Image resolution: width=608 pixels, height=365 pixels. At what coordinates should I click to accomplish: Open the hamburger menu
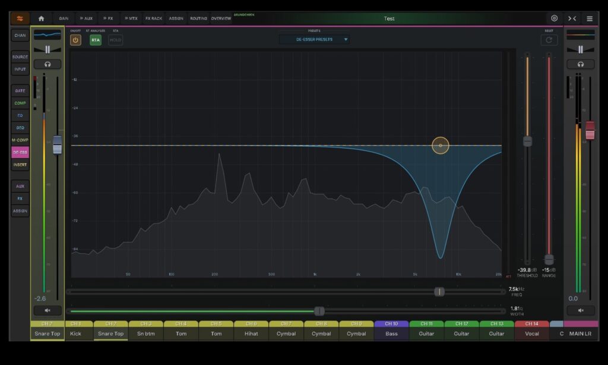[590, 18]
